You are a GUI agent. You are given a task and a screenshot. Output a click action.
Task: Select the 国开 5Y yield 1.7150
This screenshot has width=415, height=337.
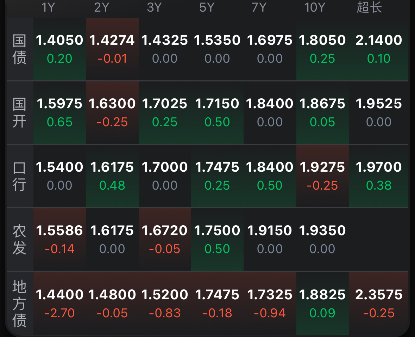pos(217,112)
